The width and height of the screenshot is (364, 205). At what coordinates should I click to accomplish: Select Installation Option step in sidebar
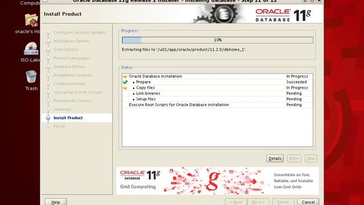(x=71, y=41)
